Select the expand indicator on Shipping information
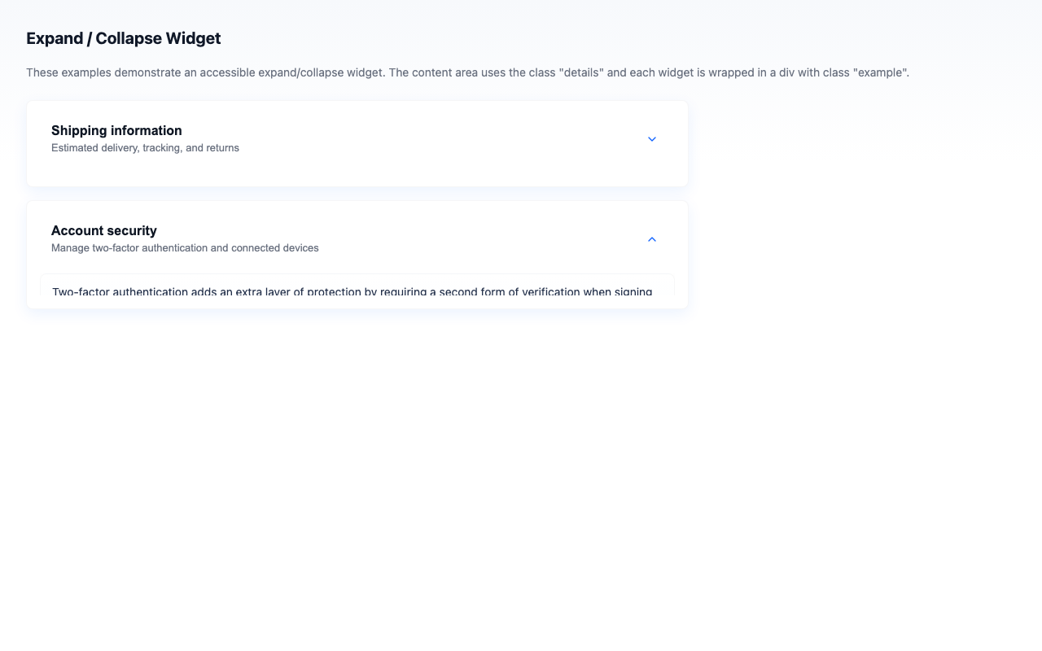Screen dimensions: 1042x651 click(651, 138)
